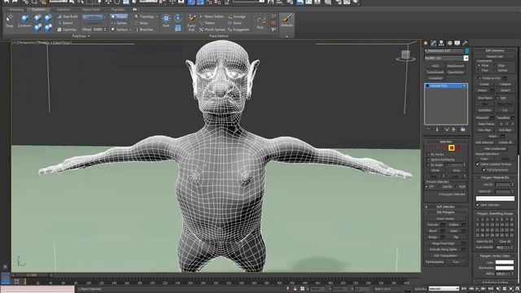Select the Splines tool
This screenshot has width=521, height=293.
[x=119, y=23]
